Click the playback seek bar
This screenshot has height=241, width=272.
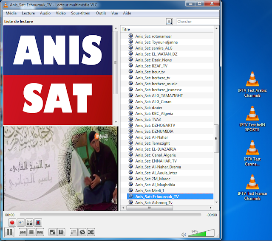pos(110,215)
